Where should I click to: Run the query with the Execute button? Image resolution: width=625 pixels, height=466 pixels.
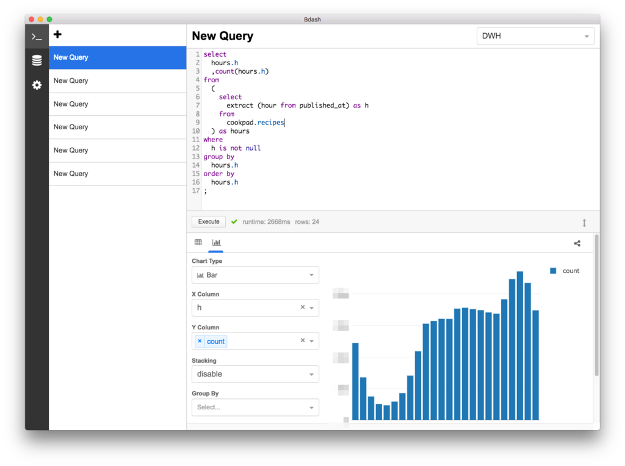pyautogui.click(x=209, y=222)
